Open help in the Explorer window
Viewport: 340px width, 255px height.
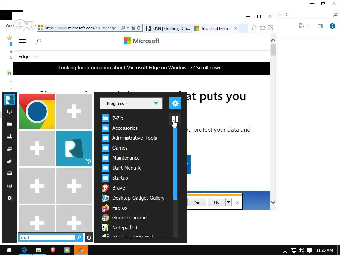(332, 26)
